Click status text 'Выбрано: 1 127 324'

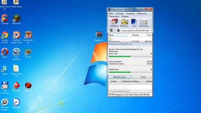coord(124,94)
